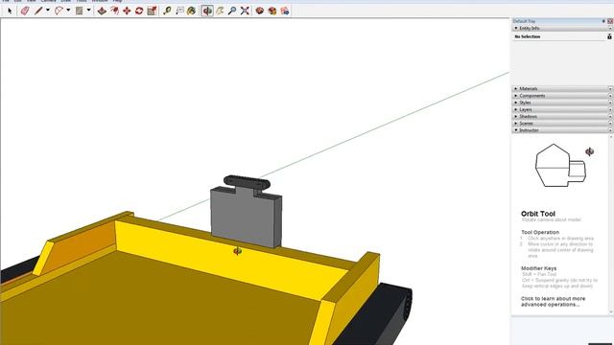The image size is (614, 345).
Task: Pick the Eraser tool
Action: point(25,11)
